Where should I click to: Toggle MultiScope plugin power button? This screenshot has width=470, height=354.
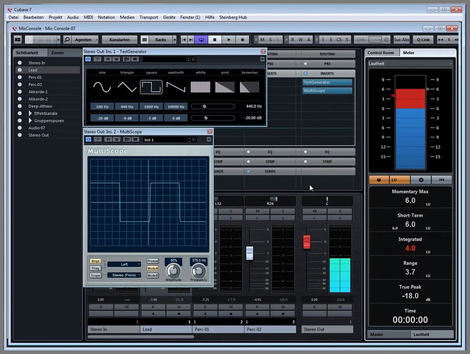(88, 140)
